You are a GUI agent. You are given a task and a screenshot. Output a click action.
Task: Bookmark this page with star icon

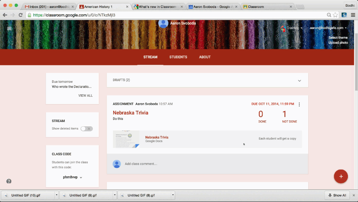point(336,15)
